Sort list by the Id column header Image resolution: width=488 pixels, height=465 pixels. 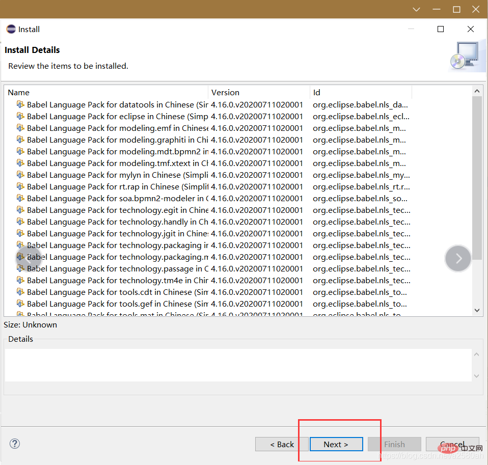(x=361, y=93)
